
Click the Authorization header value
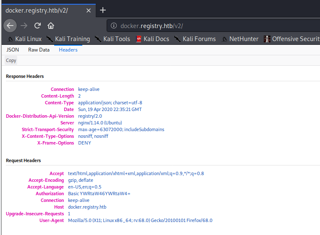[99, 194]
